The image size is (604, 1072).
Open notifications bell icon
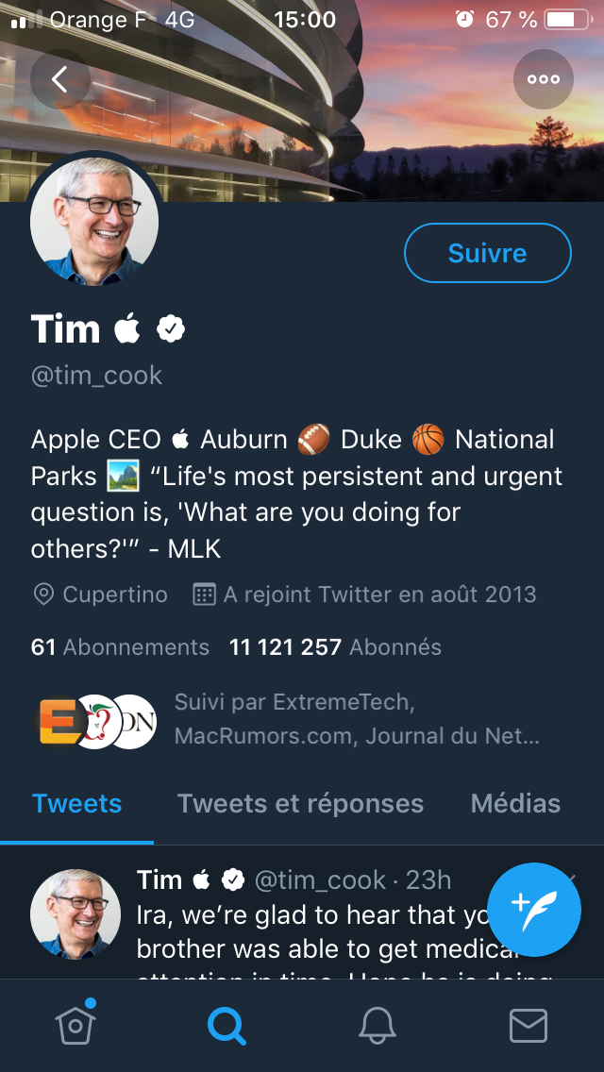pos(377,1025)
